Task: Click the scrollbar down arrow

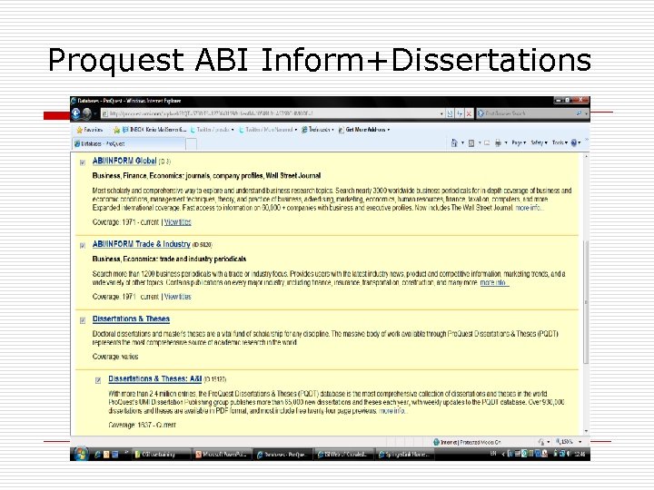Action: coord(587,432)
